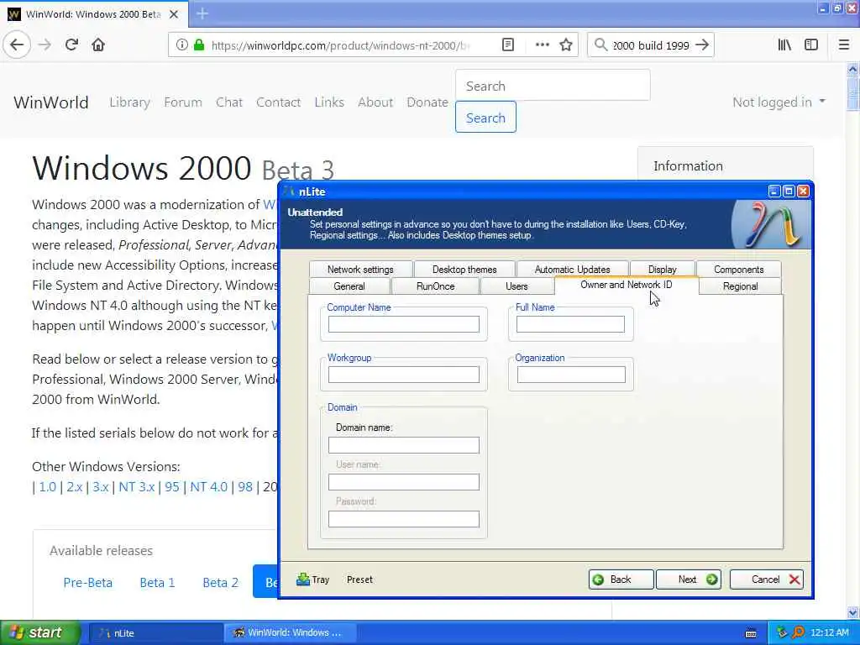
Task: Open the Contact nav link
Action: click(x=278, y=102)
